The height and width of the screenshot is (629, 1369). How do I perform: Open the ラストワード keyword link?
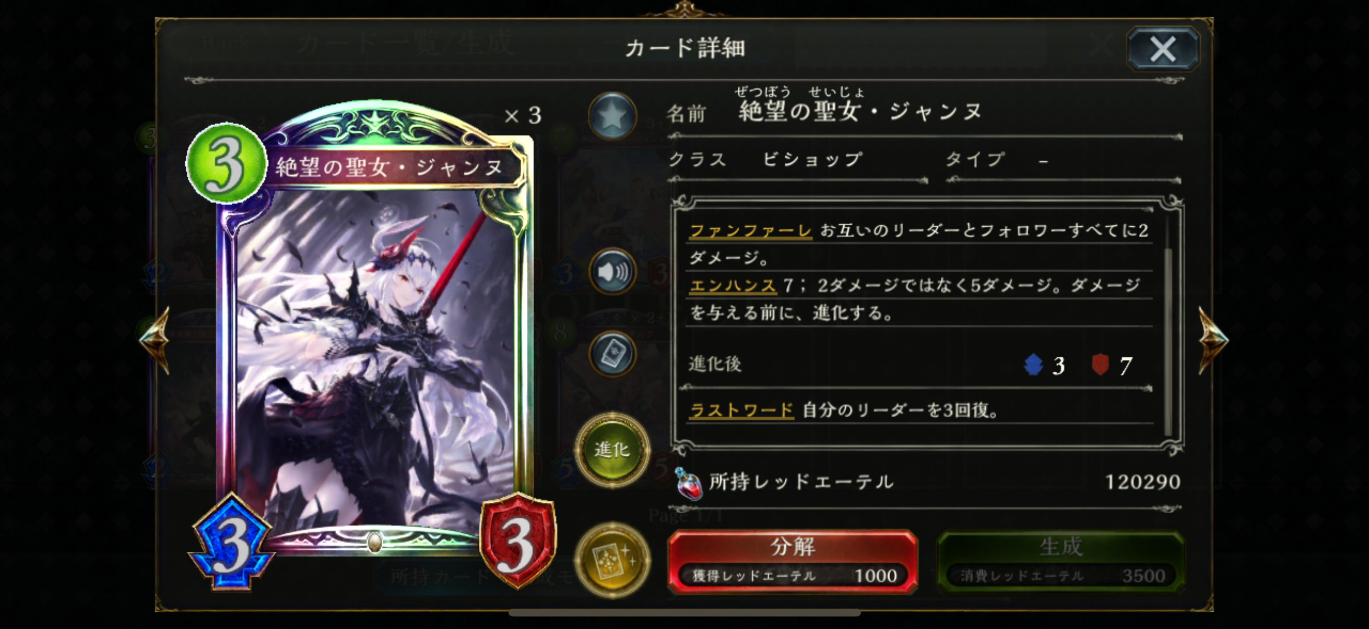click(741, 410)
